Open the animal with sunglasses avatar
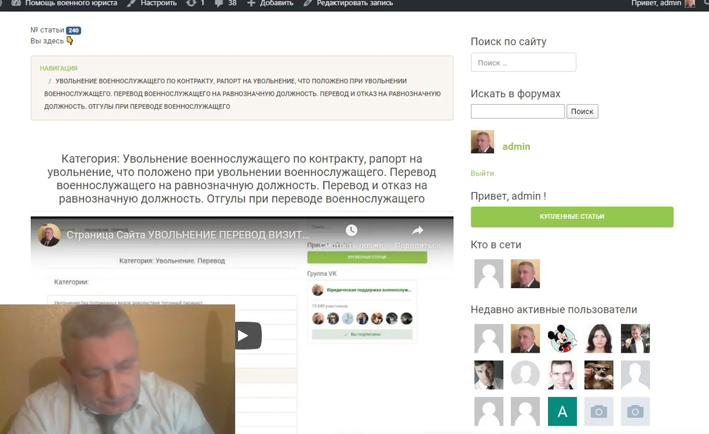This screenshot has width=709, height=434. point(599,375)
